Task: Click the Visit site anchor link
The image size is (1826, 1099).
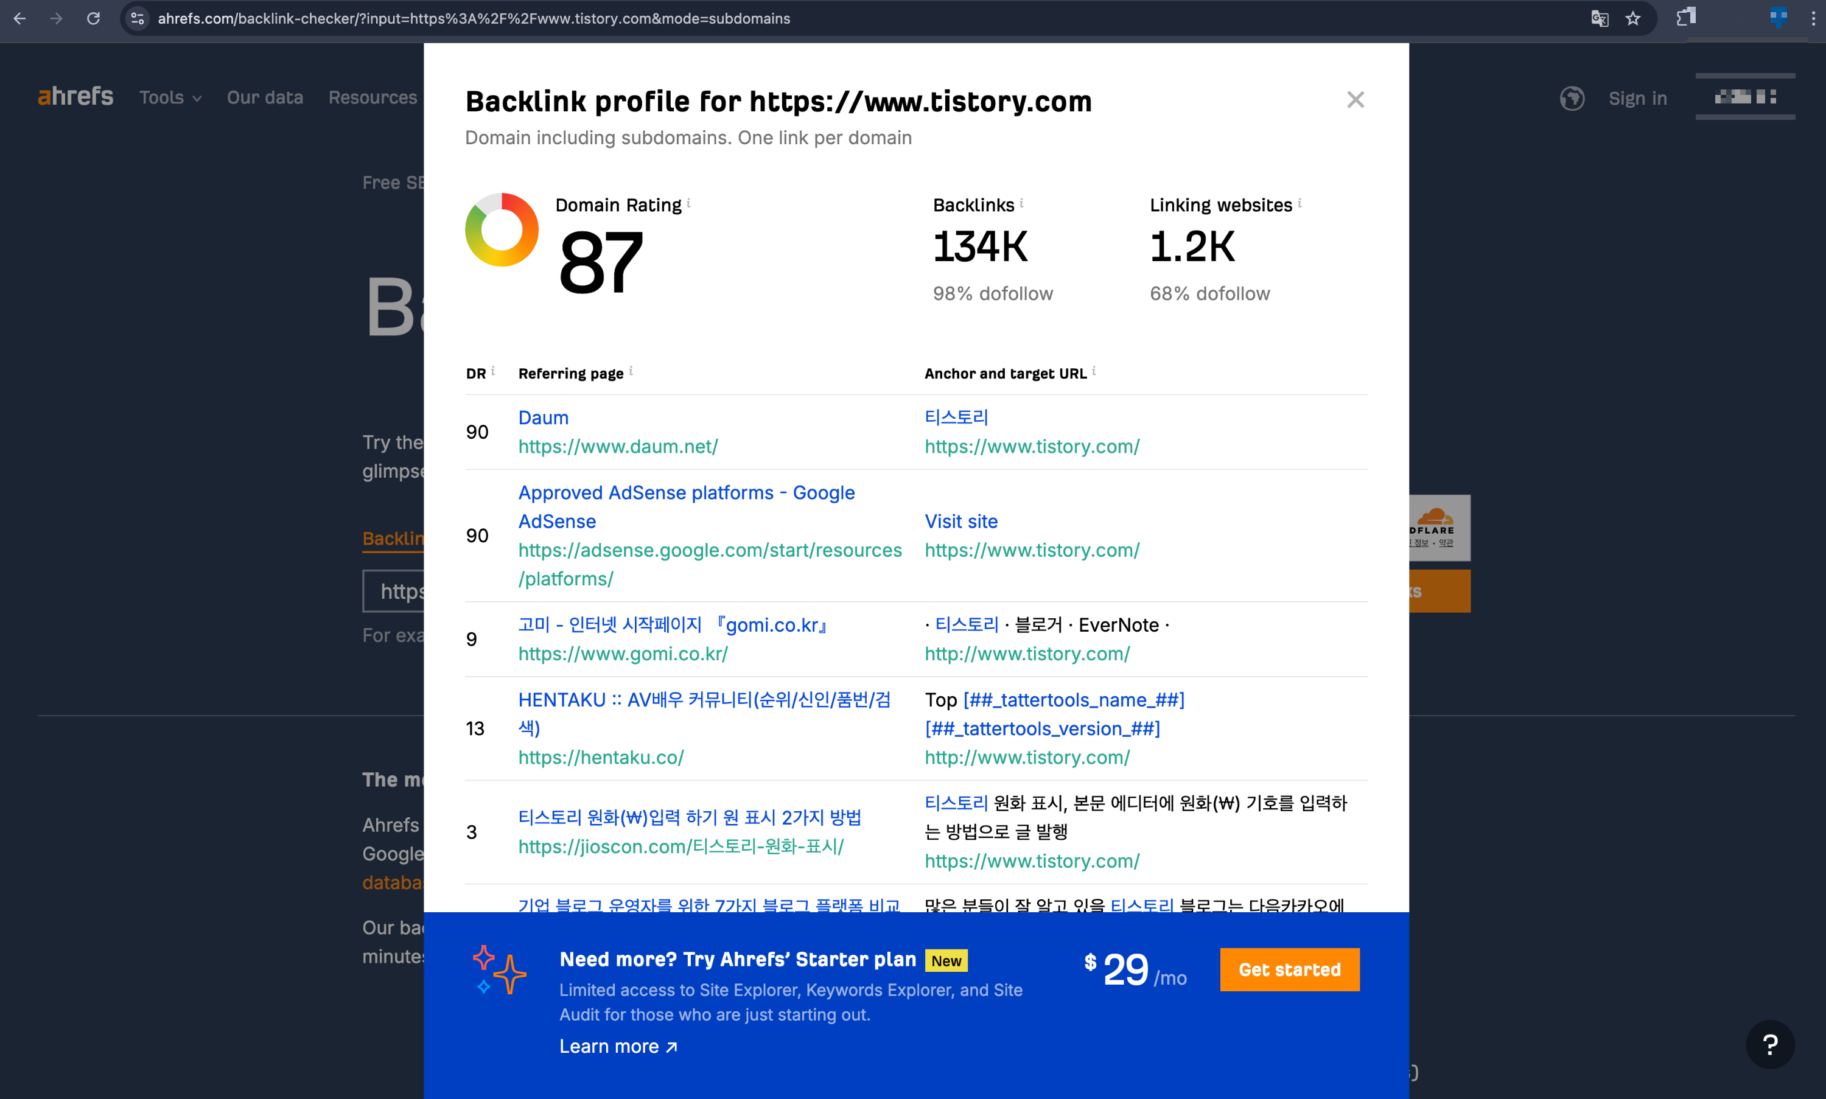Action: click(960, 522)
